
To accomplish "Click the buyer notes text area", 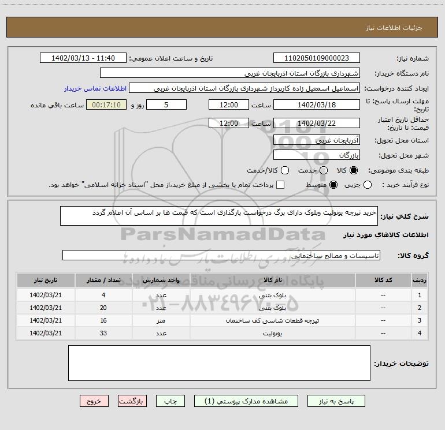I will (219, 363).
